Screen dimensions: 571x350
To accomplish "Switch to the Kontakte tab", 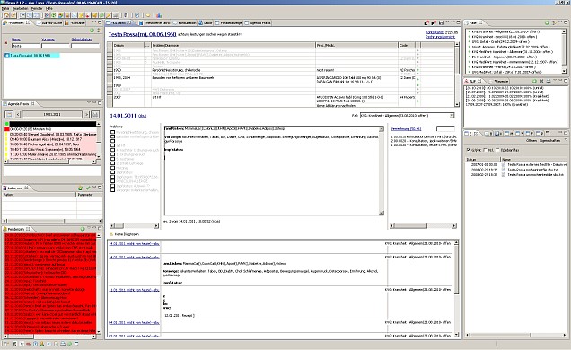I will click(75, 23).
